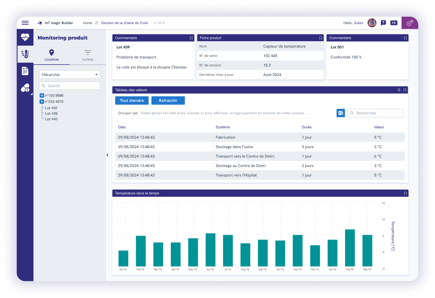435x298 pixels.
Task: Open the health monitoring sidebar icon
Action: click(25, 36)
